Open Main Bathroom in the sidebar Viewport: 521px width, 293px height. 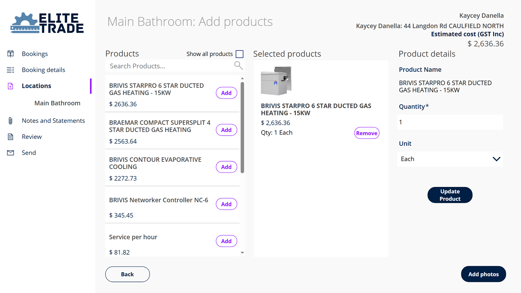click(57, 103)
